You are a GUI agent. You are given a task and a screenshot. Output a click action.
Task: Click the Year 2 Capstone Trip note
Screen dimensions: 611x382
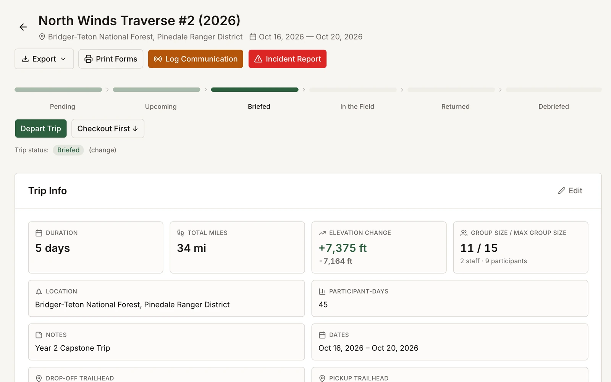click(73, 348)
